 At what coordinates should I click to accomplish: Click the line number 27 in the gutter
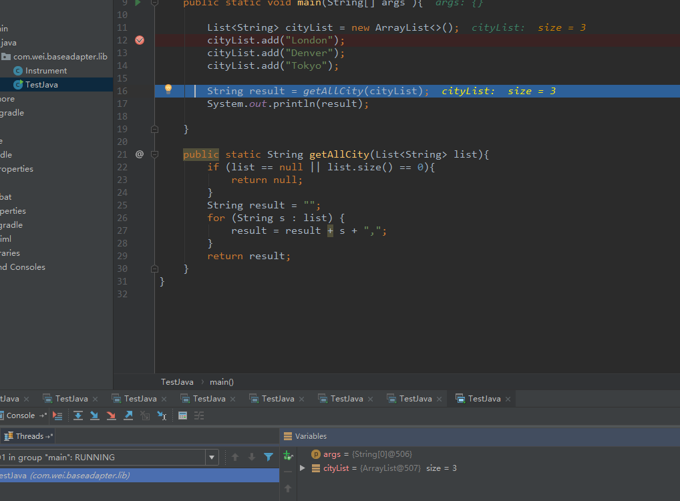click(122, 230)
